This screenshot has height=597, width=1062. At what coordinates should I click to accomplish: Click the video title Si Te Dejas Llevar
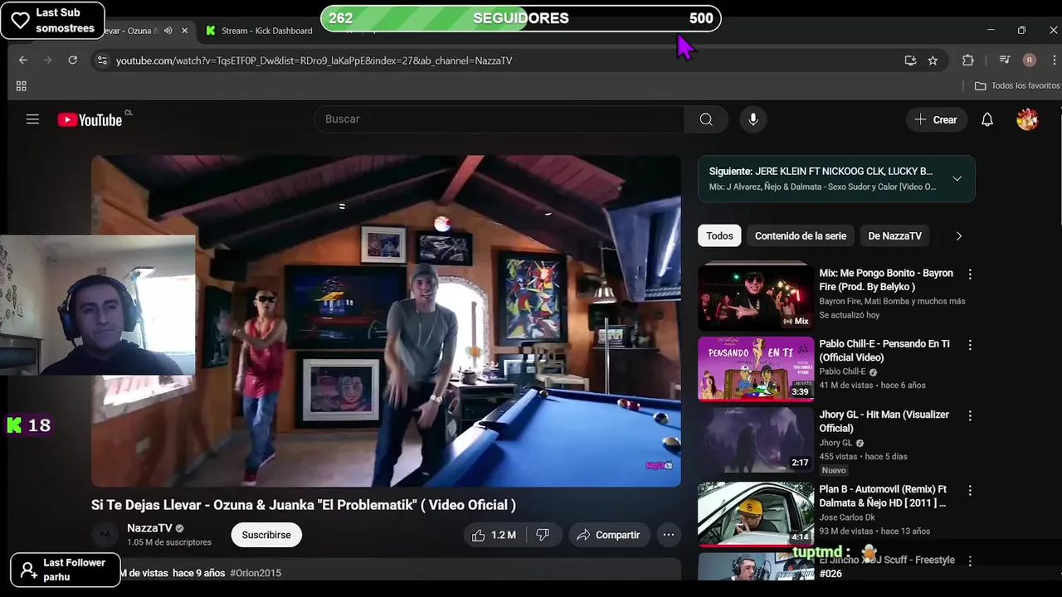coord(304,505)
